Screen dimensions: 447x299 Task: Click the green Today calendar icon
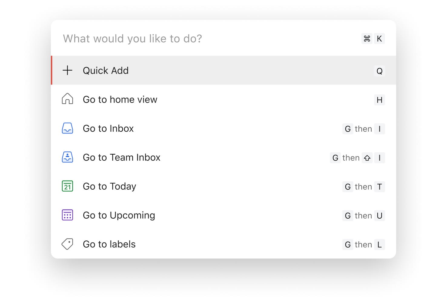click(67, 186)
